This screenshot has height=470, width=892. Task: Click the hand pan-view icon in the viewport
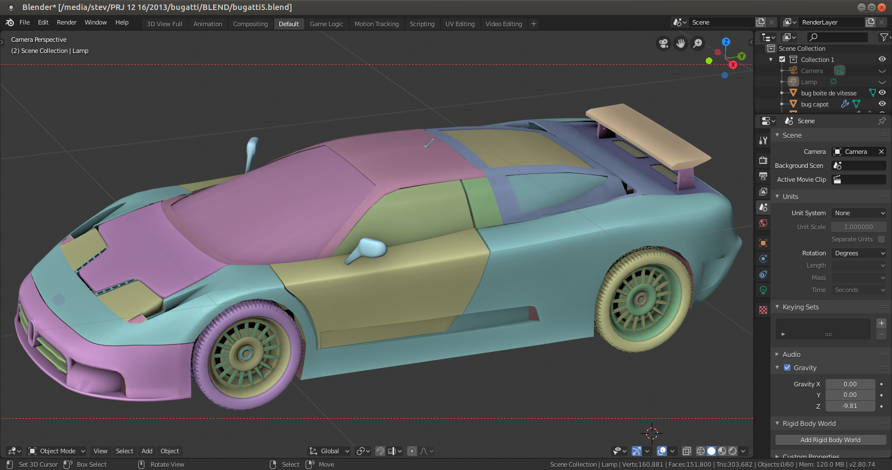[681, 43]
